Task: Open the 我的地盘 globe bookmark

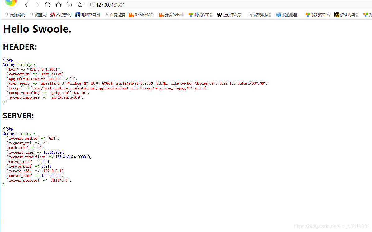Action: (x=288, y=15)
